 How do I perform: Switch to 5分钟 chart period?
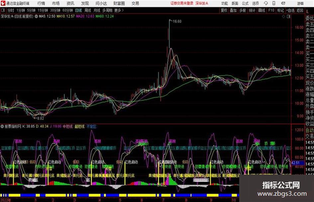tap(31, 10)
